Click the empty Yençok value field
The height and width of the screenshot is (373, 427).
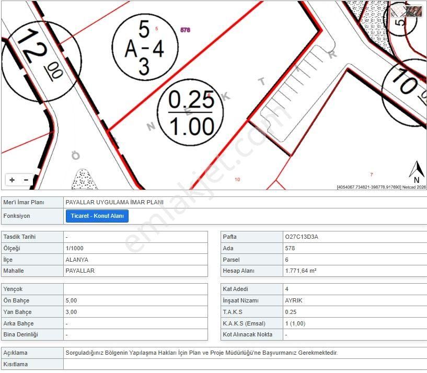[135, 289]
